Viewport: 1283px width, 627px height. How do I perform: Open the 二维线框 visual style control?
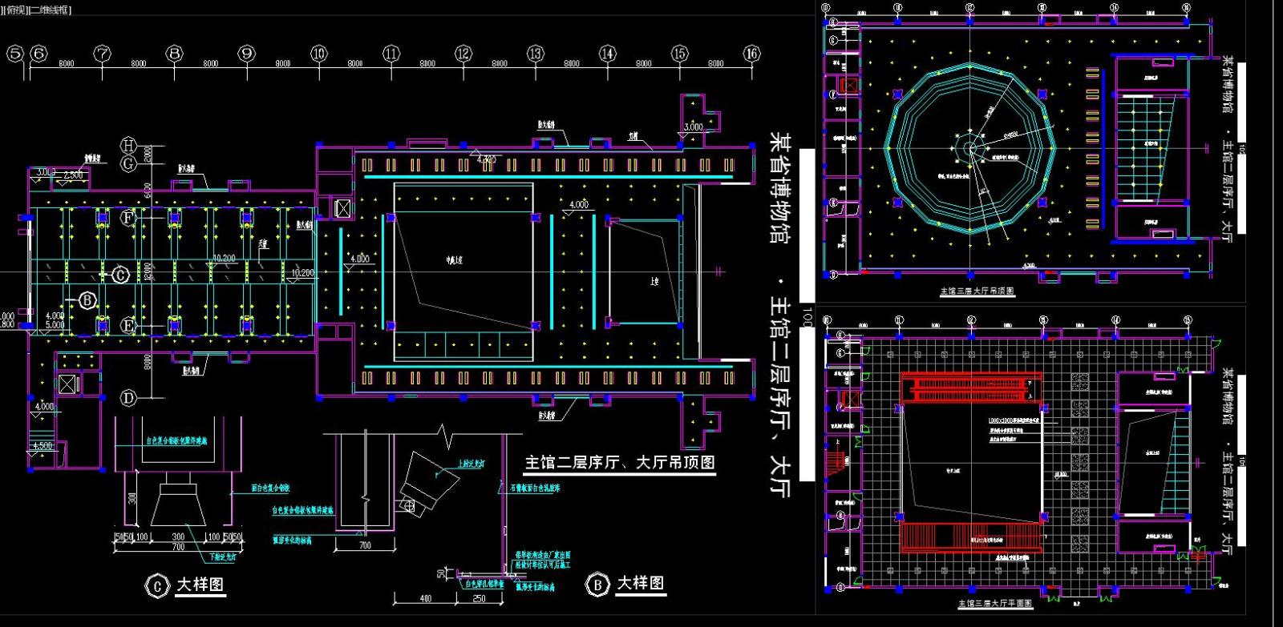point(51,10)
